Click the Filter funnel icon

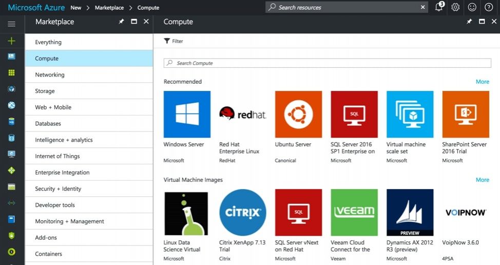[x=167, y=41]
